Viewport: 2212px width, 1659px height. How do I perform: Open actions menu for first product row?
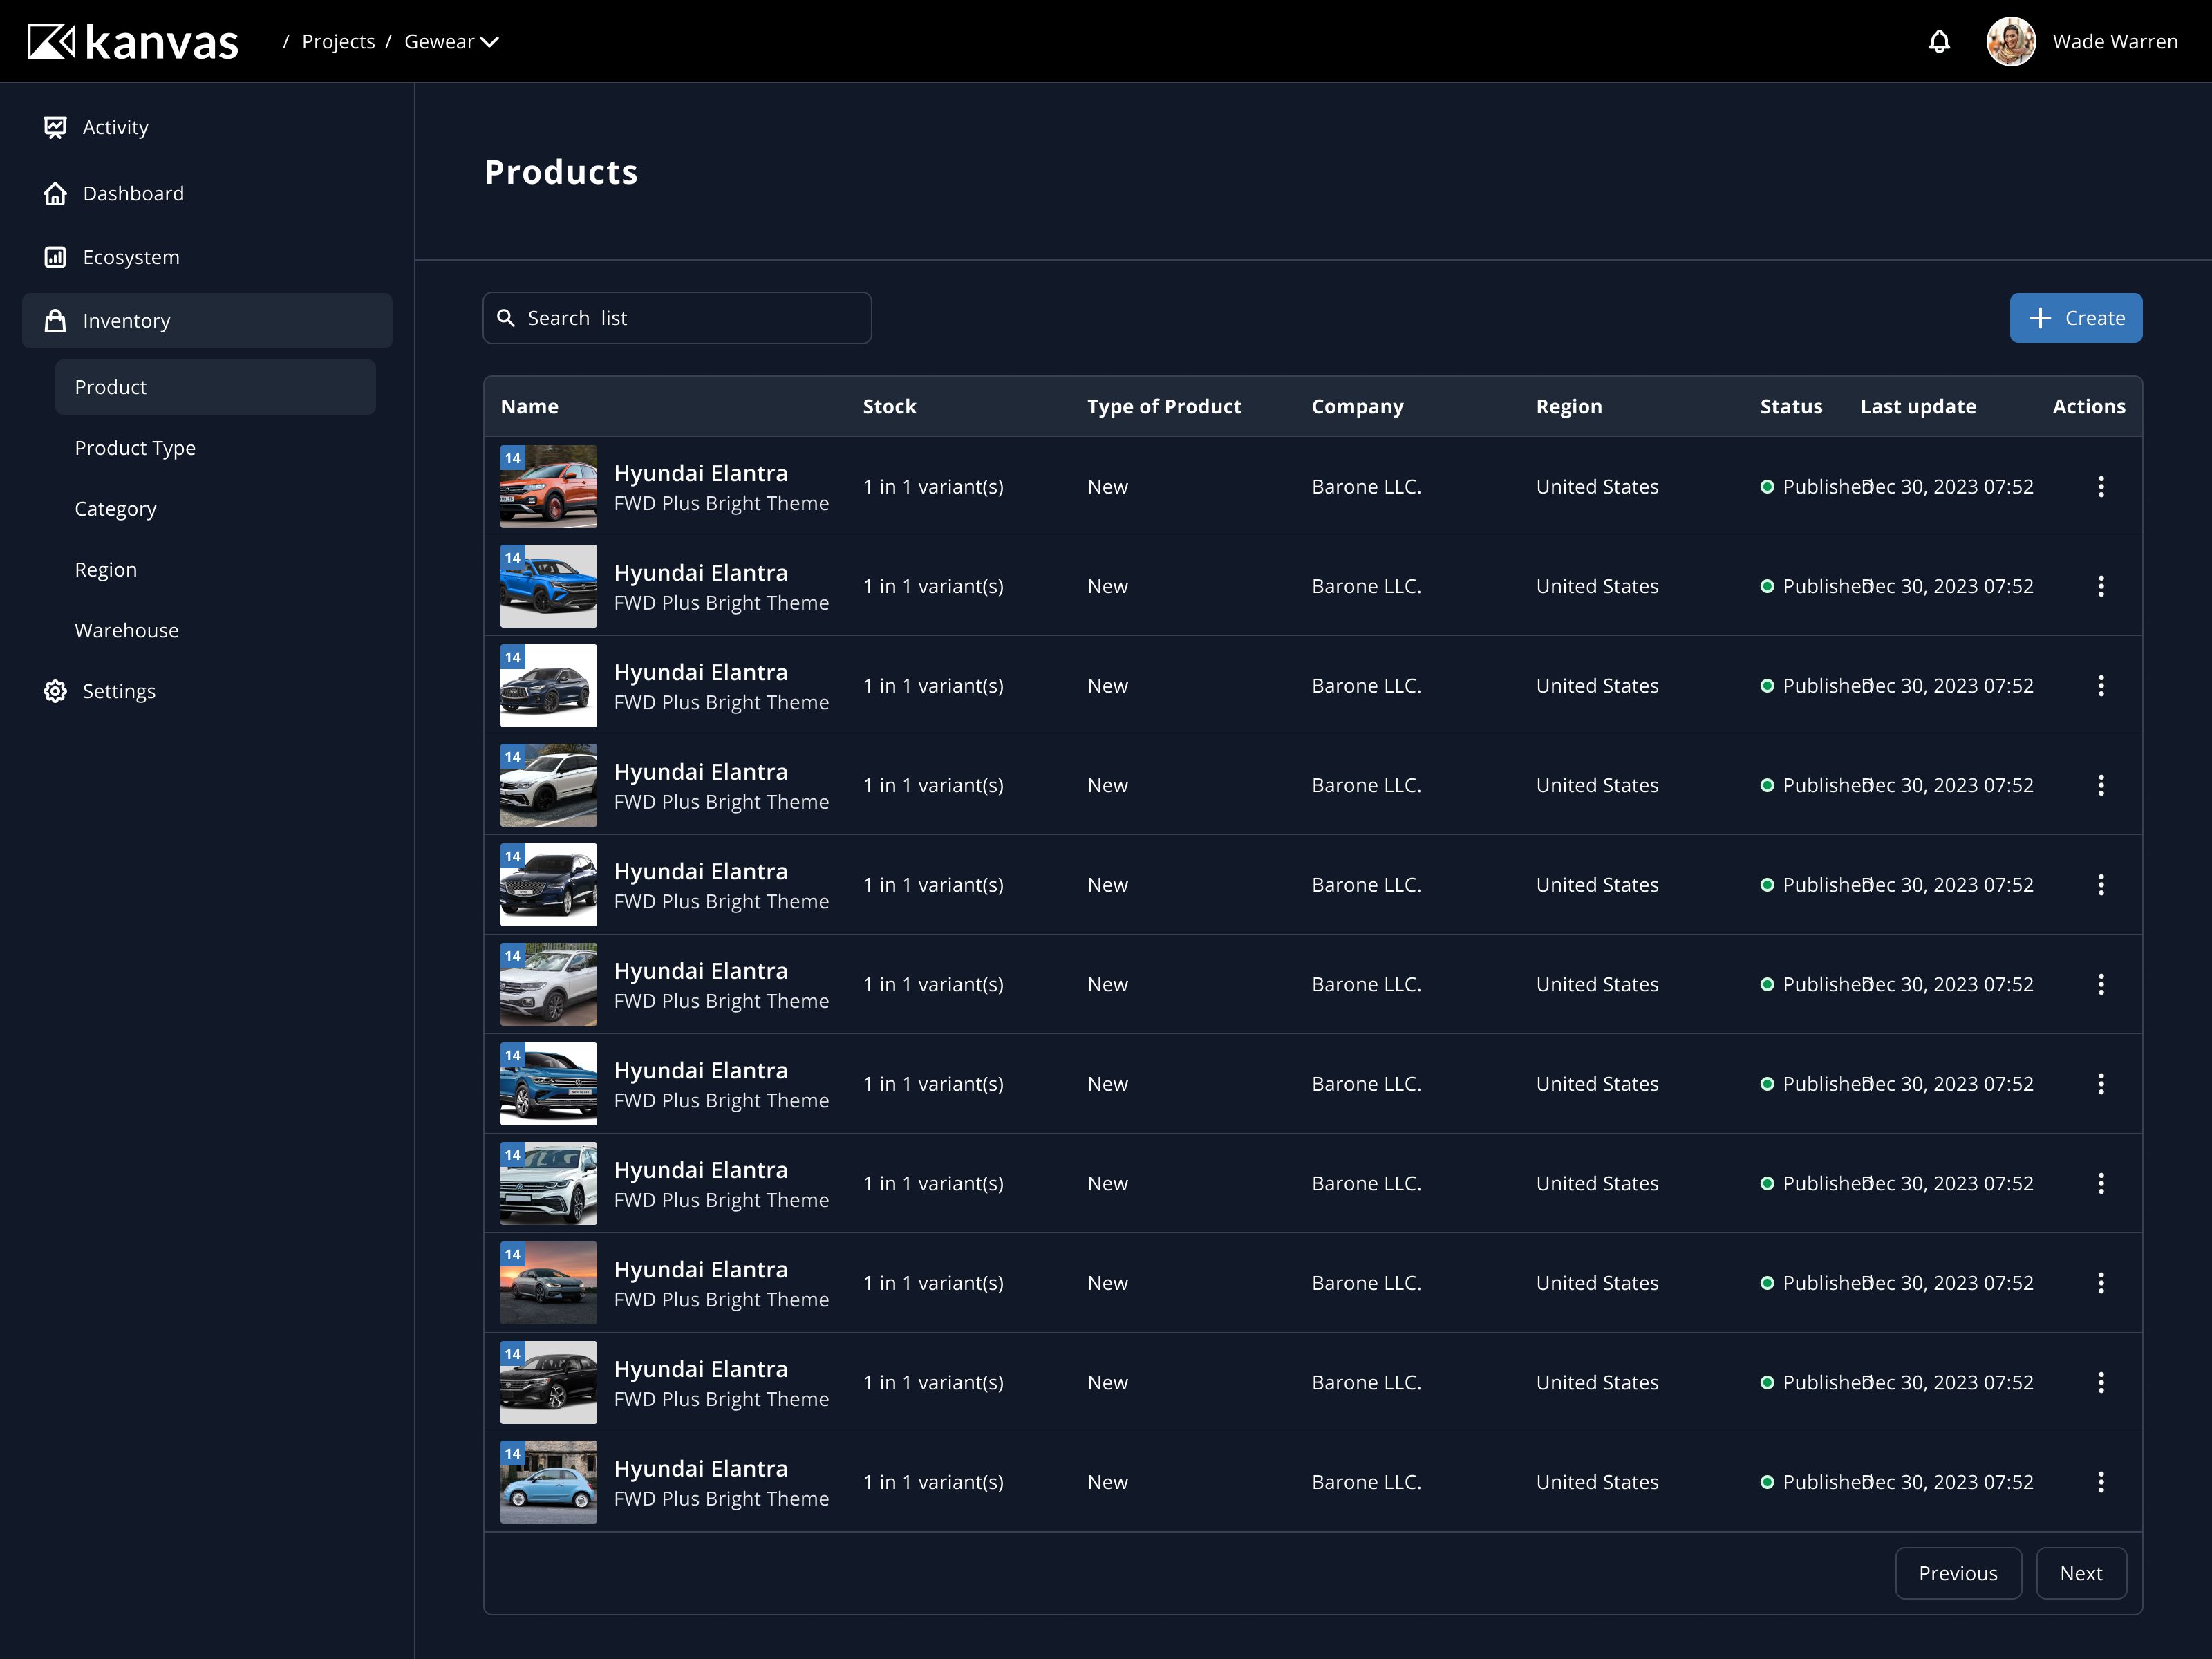pyautogui.click(x=2101, y=487)
